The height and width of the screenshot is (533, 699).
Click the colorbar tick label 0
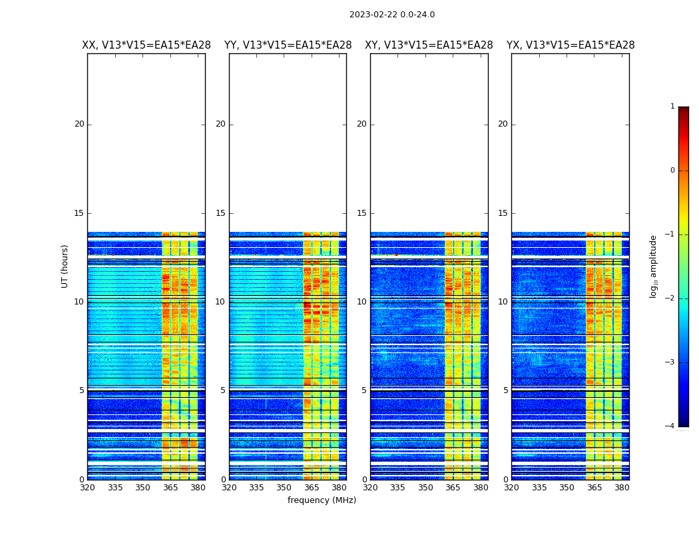click(x=672, y=171)
